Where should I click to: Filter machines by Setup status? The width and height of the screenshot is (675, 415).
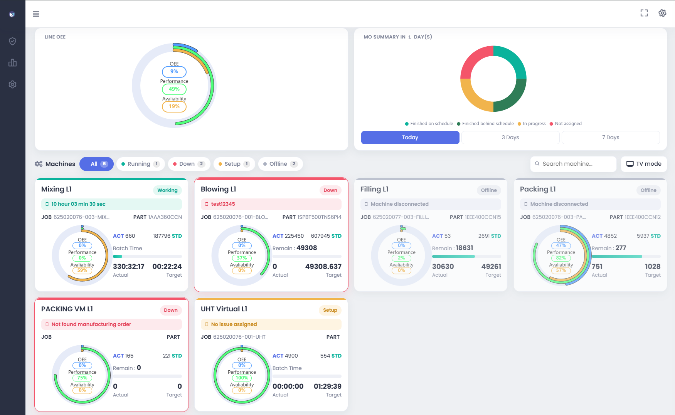234,164
